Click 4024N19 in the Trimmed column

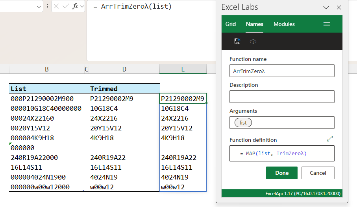coord(104,177)
